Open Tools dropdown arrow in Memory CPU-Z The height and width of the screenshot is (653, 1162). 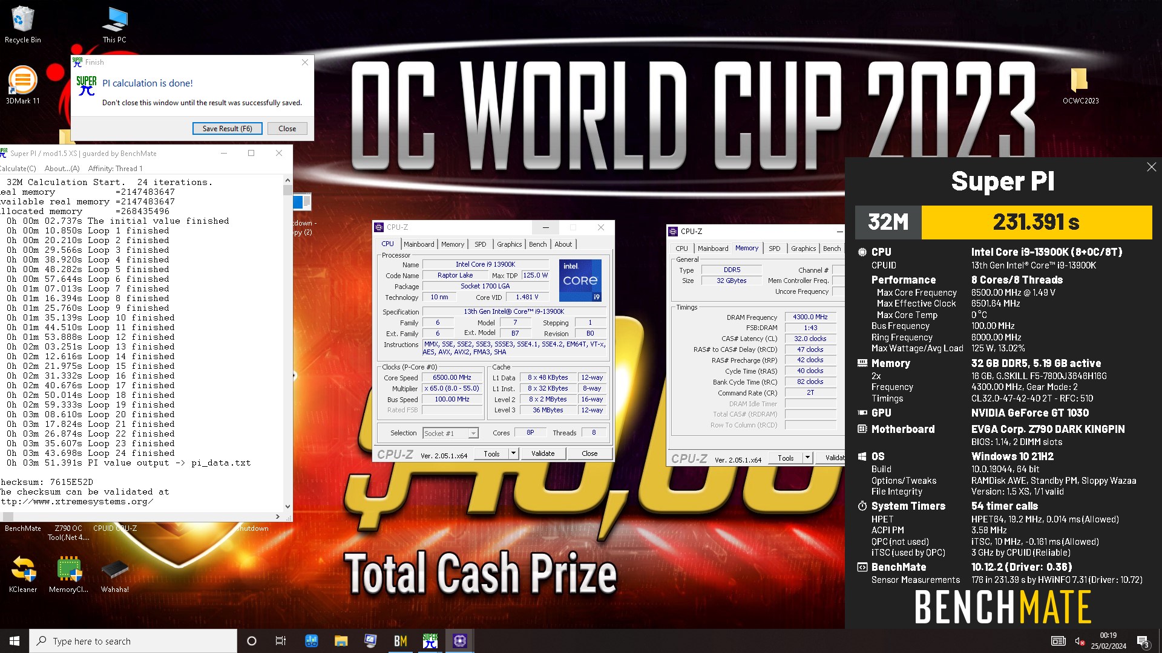(807, 458)
